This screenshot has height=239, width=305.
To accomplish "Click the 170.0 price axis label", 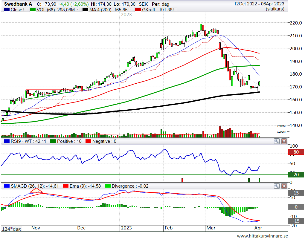I will (296, 87).
